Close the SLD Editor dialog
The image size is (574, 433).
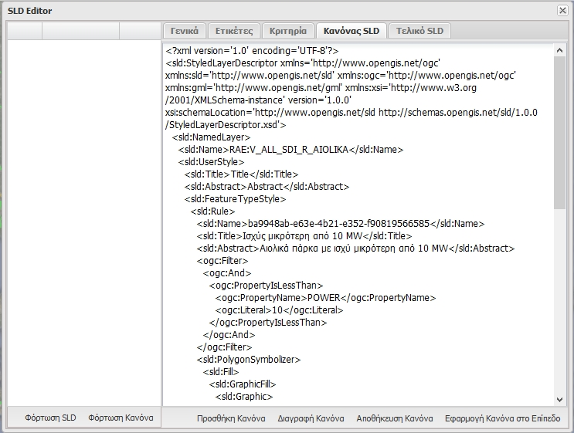pos(562,11)
